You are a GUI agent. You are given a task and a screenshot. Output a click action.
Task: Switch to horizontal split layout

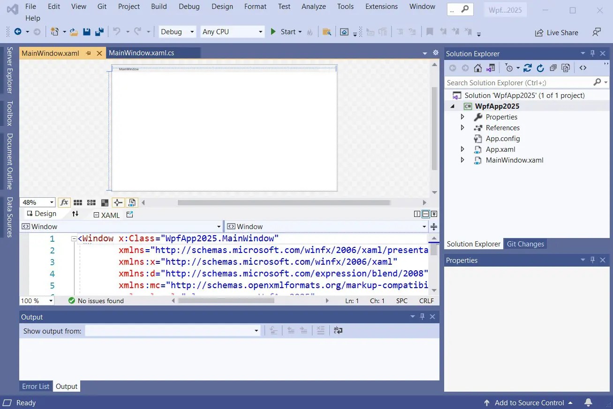pos(425,214)
